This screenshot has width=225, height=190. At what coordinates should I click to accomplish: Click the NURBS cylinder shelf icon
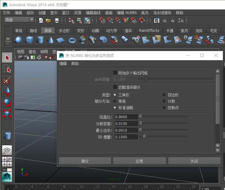point(40,40)
